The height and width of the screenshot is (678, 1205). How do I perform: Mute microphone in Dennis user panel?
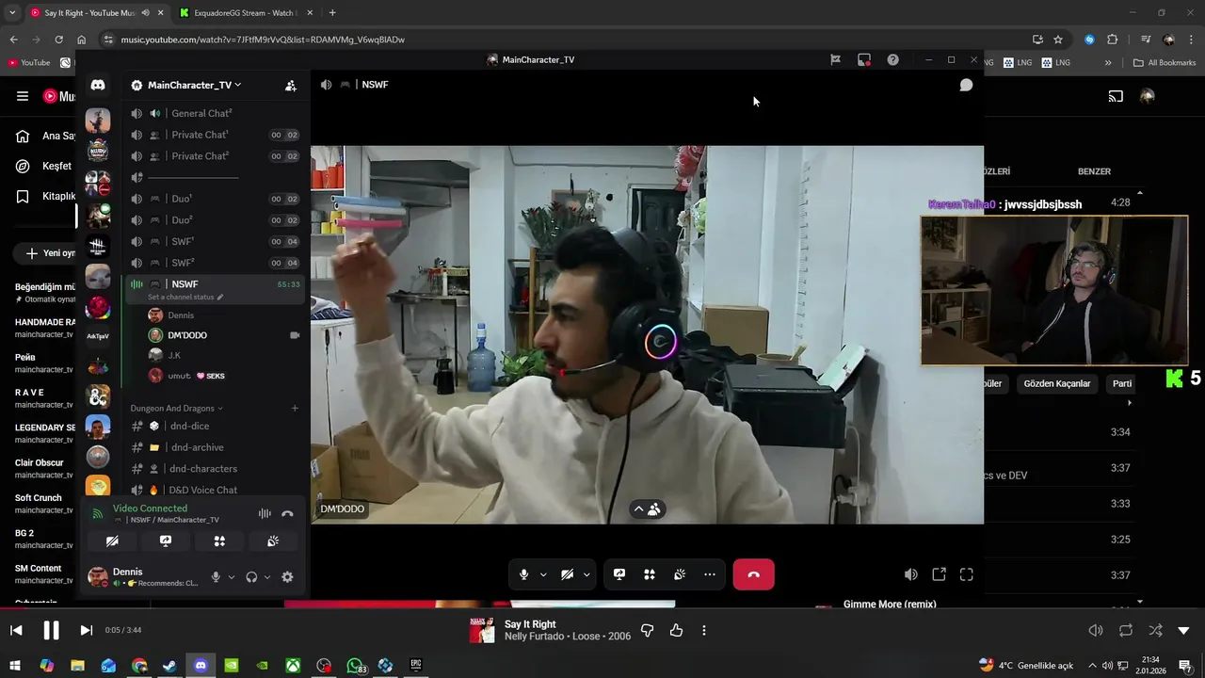coord(216,577)
